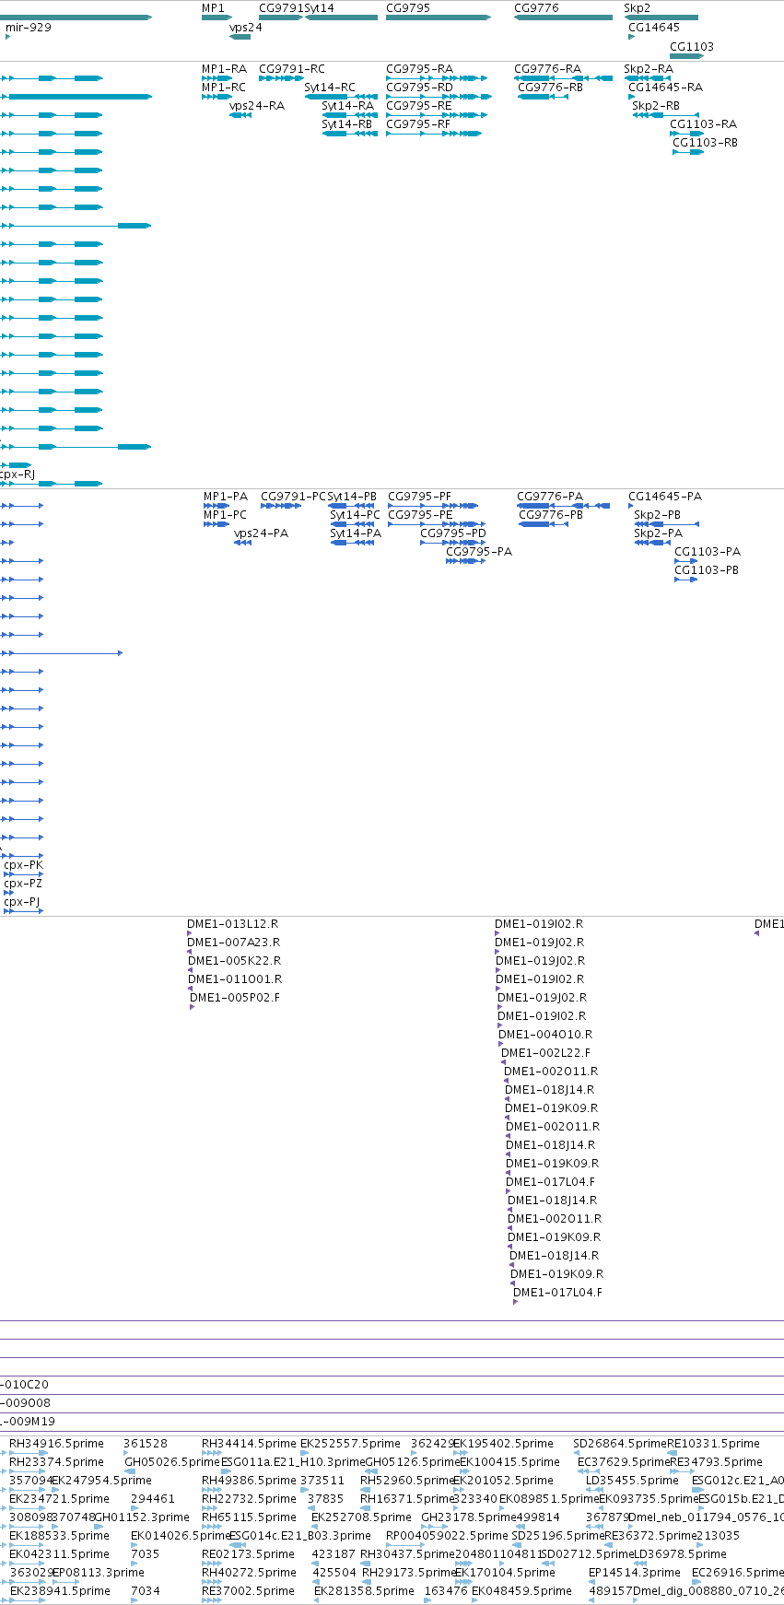Click the EK048459.5prime EST label

[521, 1591]
